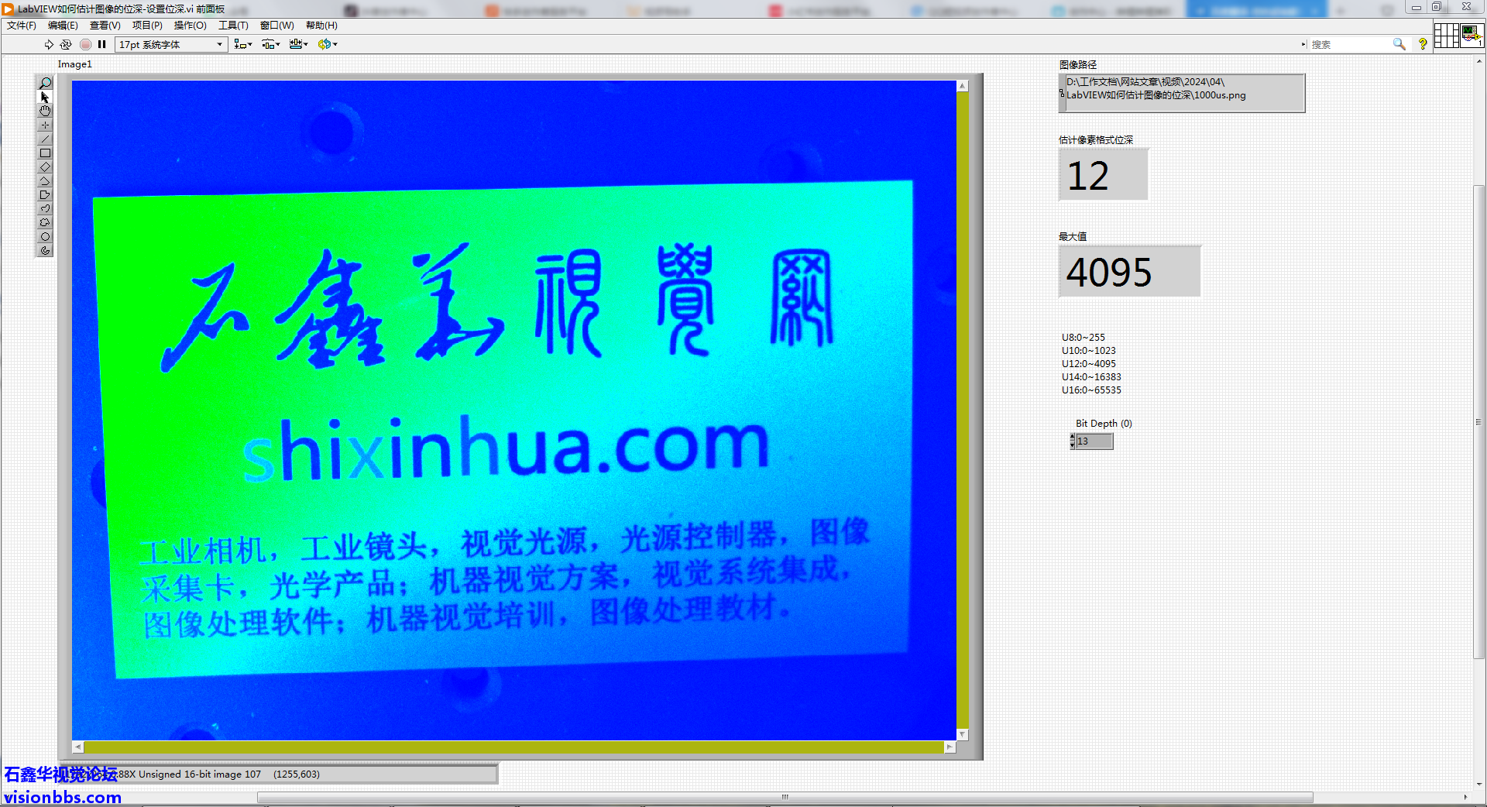Expand the Distribute Objects dropdown
Screen dimensions: 1487x807
[270, 45]
